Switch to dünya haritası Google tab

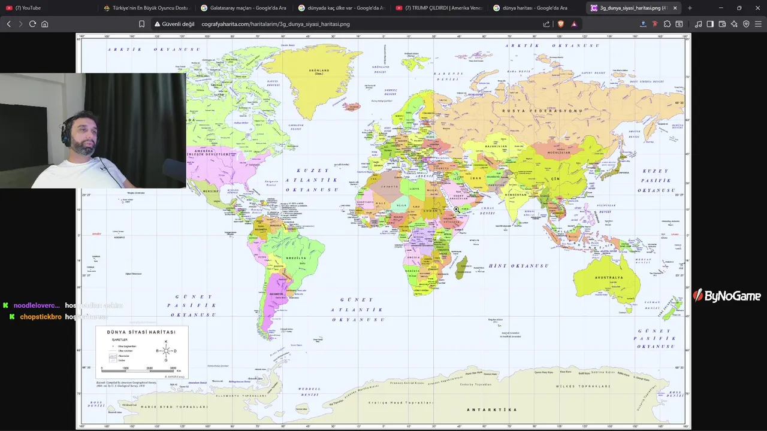pos(536,8)
